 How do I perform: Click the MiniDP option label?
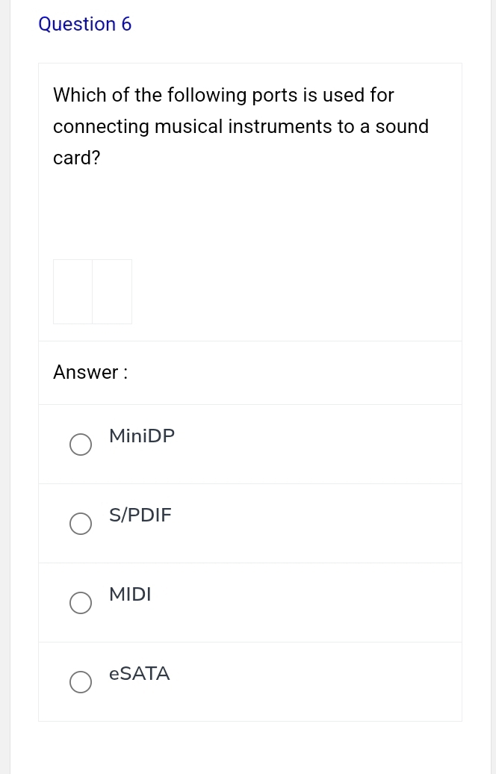(141, 436)
